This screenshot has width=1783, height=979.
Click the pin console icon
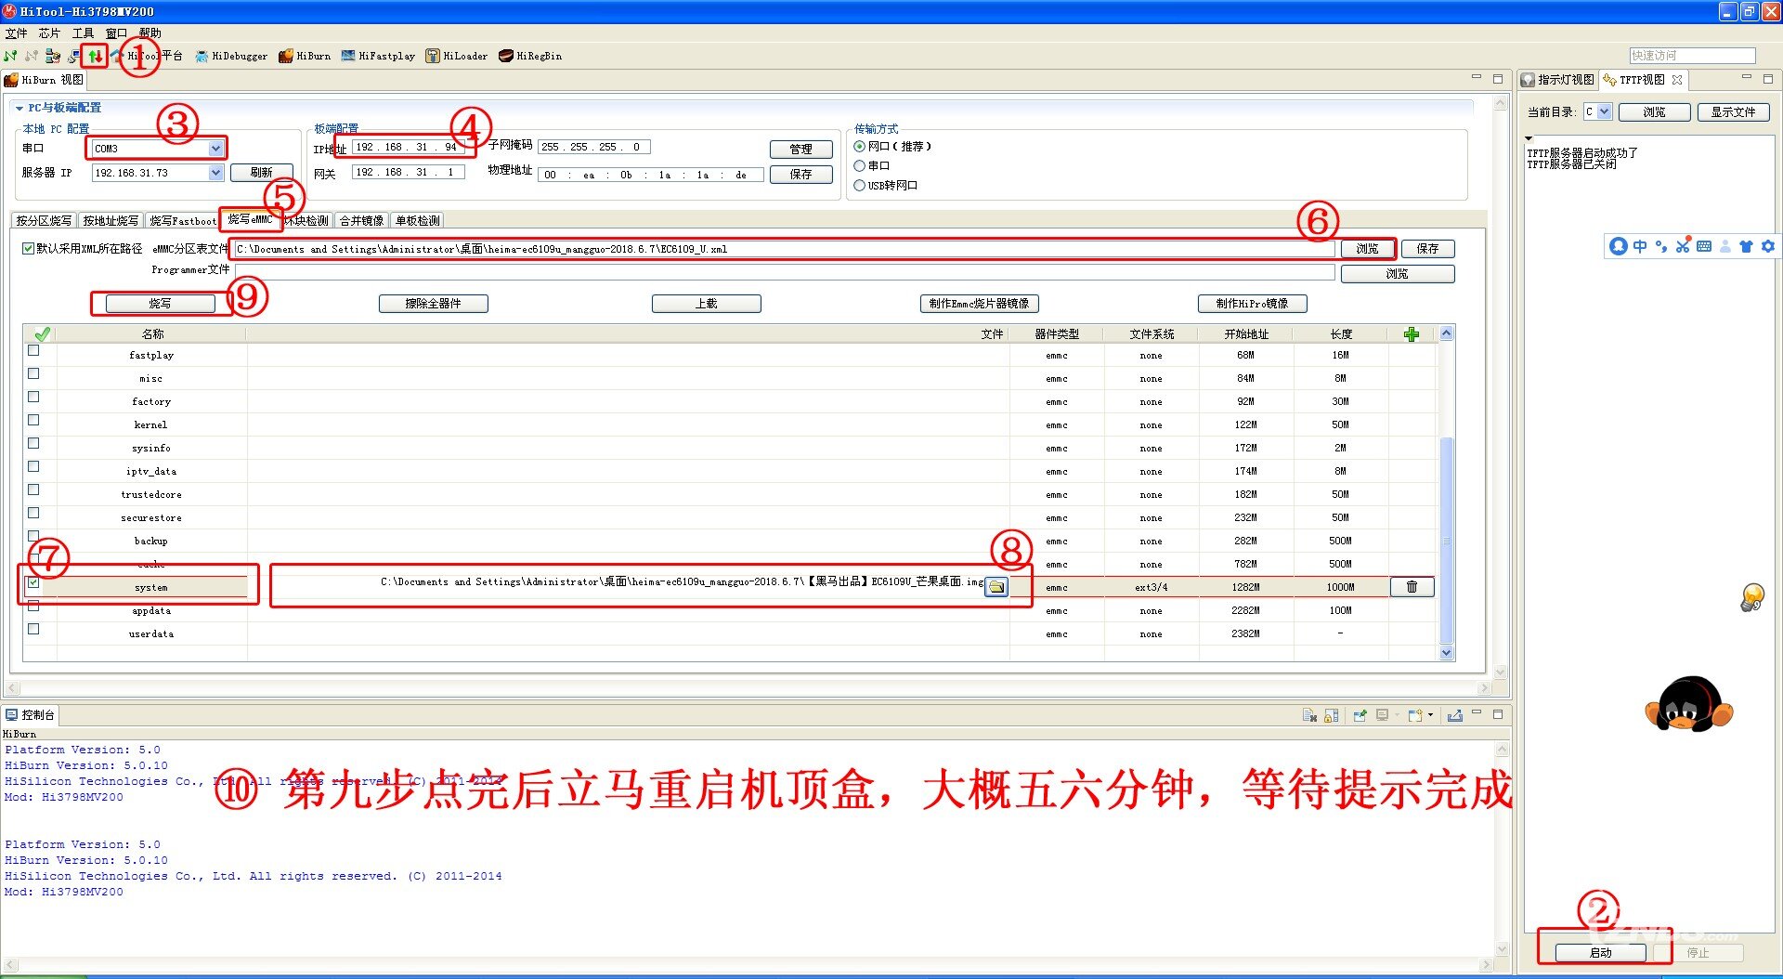click(x=1360, y=715)
